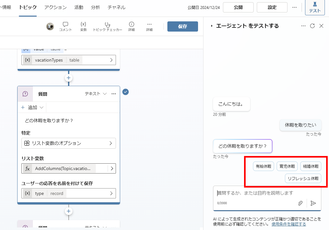The image size is (329, 230).
Task: Open the 変数 panel
Action: (83, 26)
